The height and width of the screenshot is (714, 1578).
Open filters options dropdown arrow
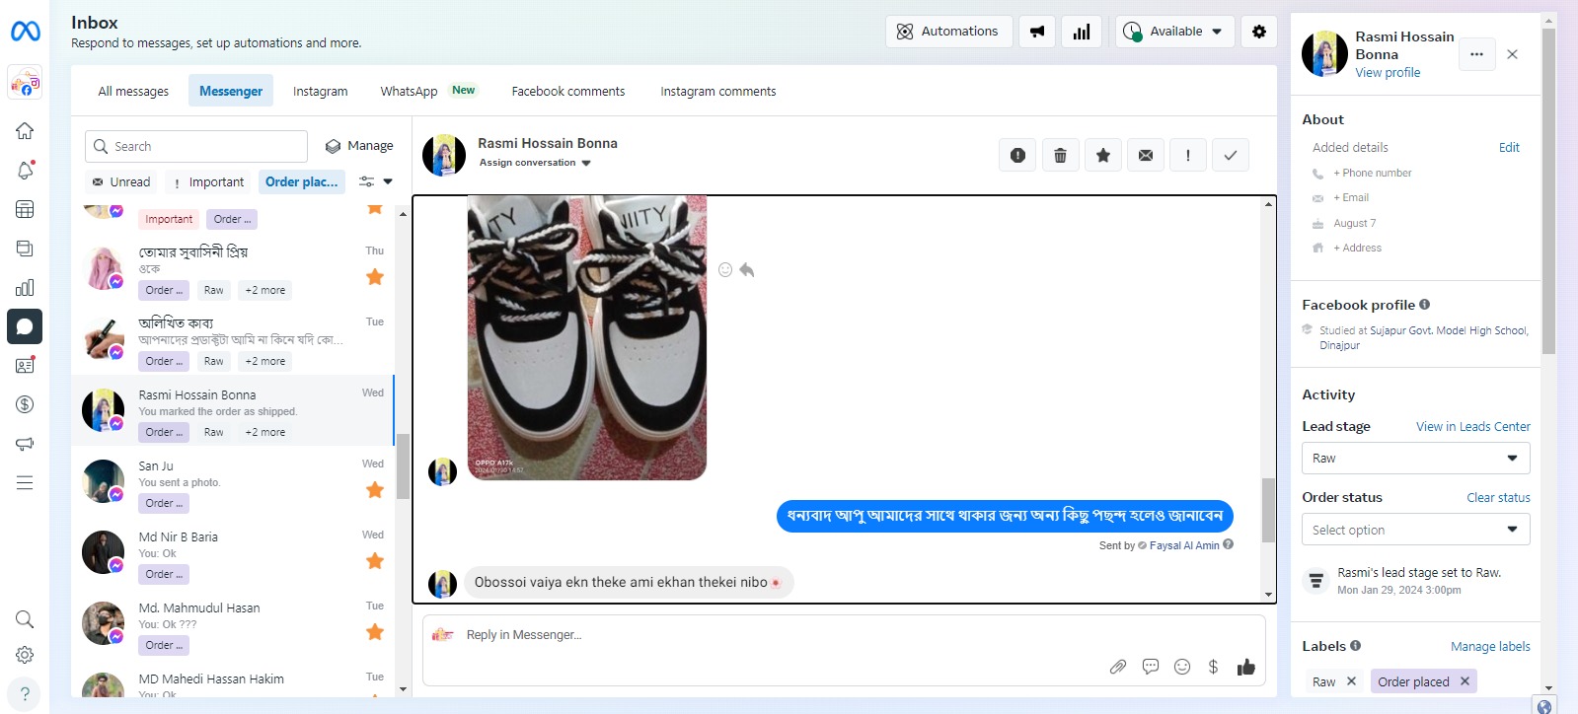[388, 181]
